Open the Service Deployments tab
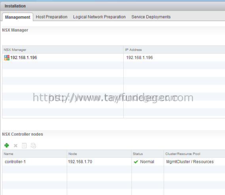Viewport: 225px width, 195px height. tap(151, 17)
